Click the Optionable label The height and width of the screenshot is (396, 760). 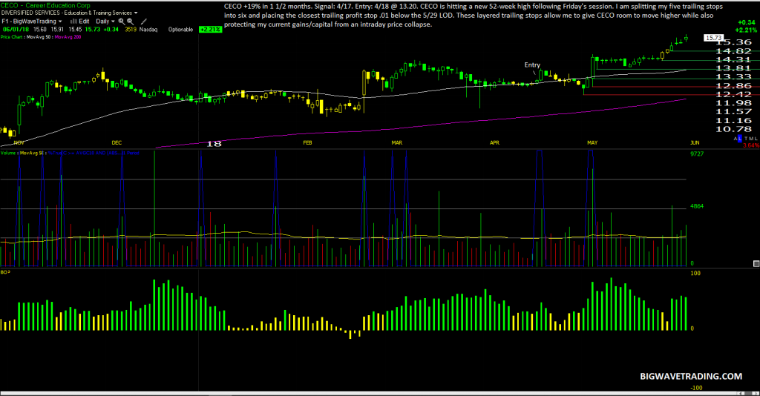tap(180, 30)
